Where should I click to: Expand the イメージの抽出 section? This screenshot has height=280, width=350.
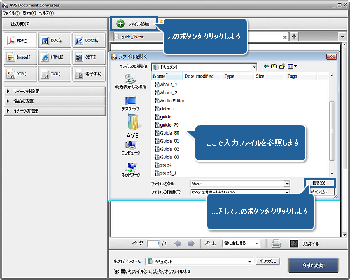(54, 111)
